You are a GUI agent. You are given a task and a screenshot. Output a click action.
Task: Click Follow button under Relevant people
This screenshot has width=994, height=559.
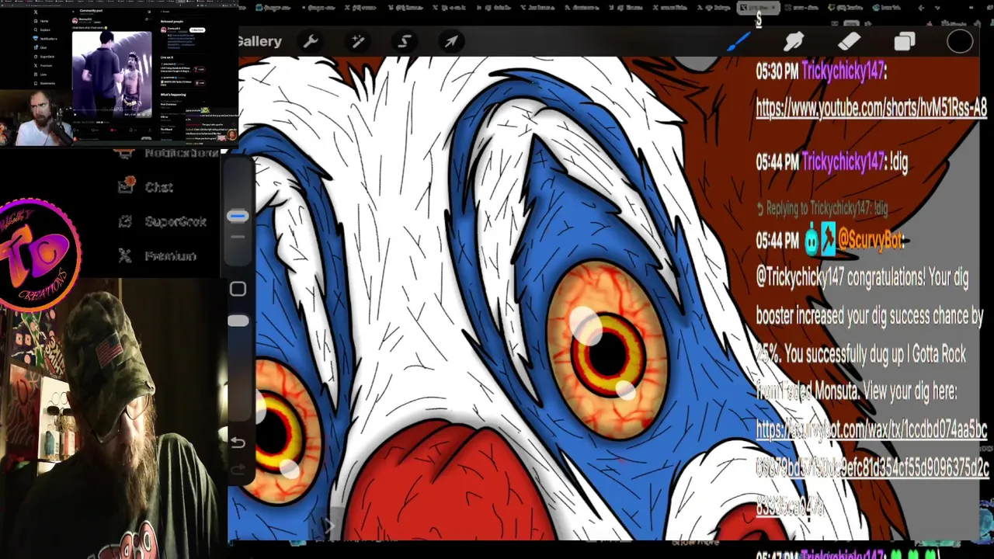pos(197,30)
